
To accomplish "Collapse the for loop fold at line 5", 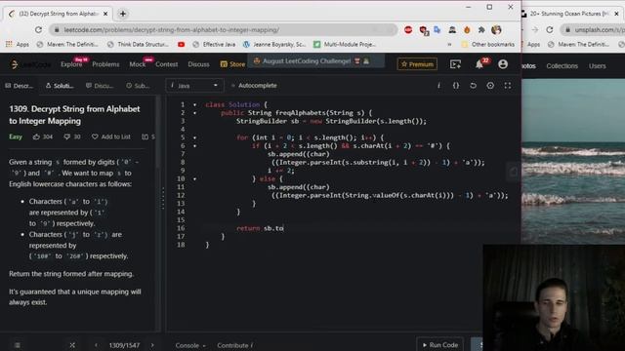I will point(195,137).
